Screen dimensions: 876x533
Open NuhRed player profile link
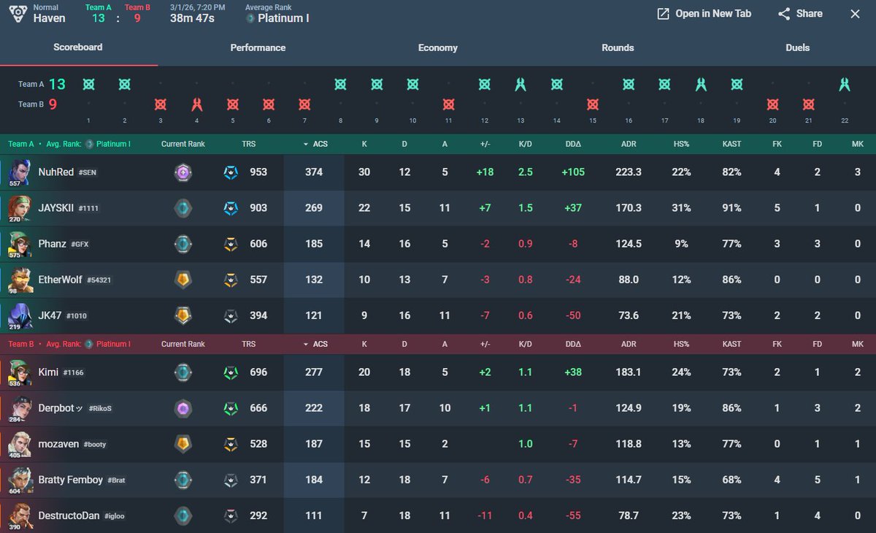pyautogui.click(x=56, y=172)
